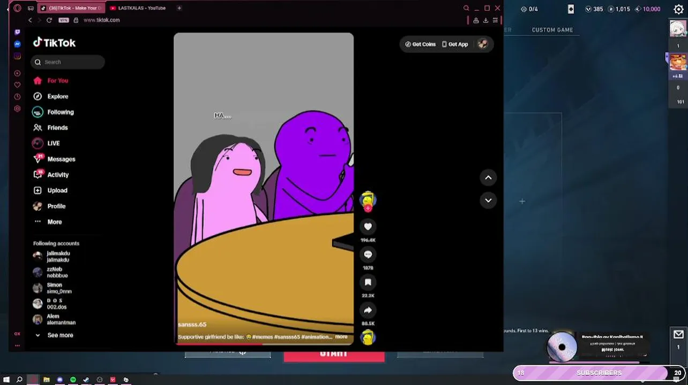Open the LIVE page

pyautogui.click(x=47, y=143)
